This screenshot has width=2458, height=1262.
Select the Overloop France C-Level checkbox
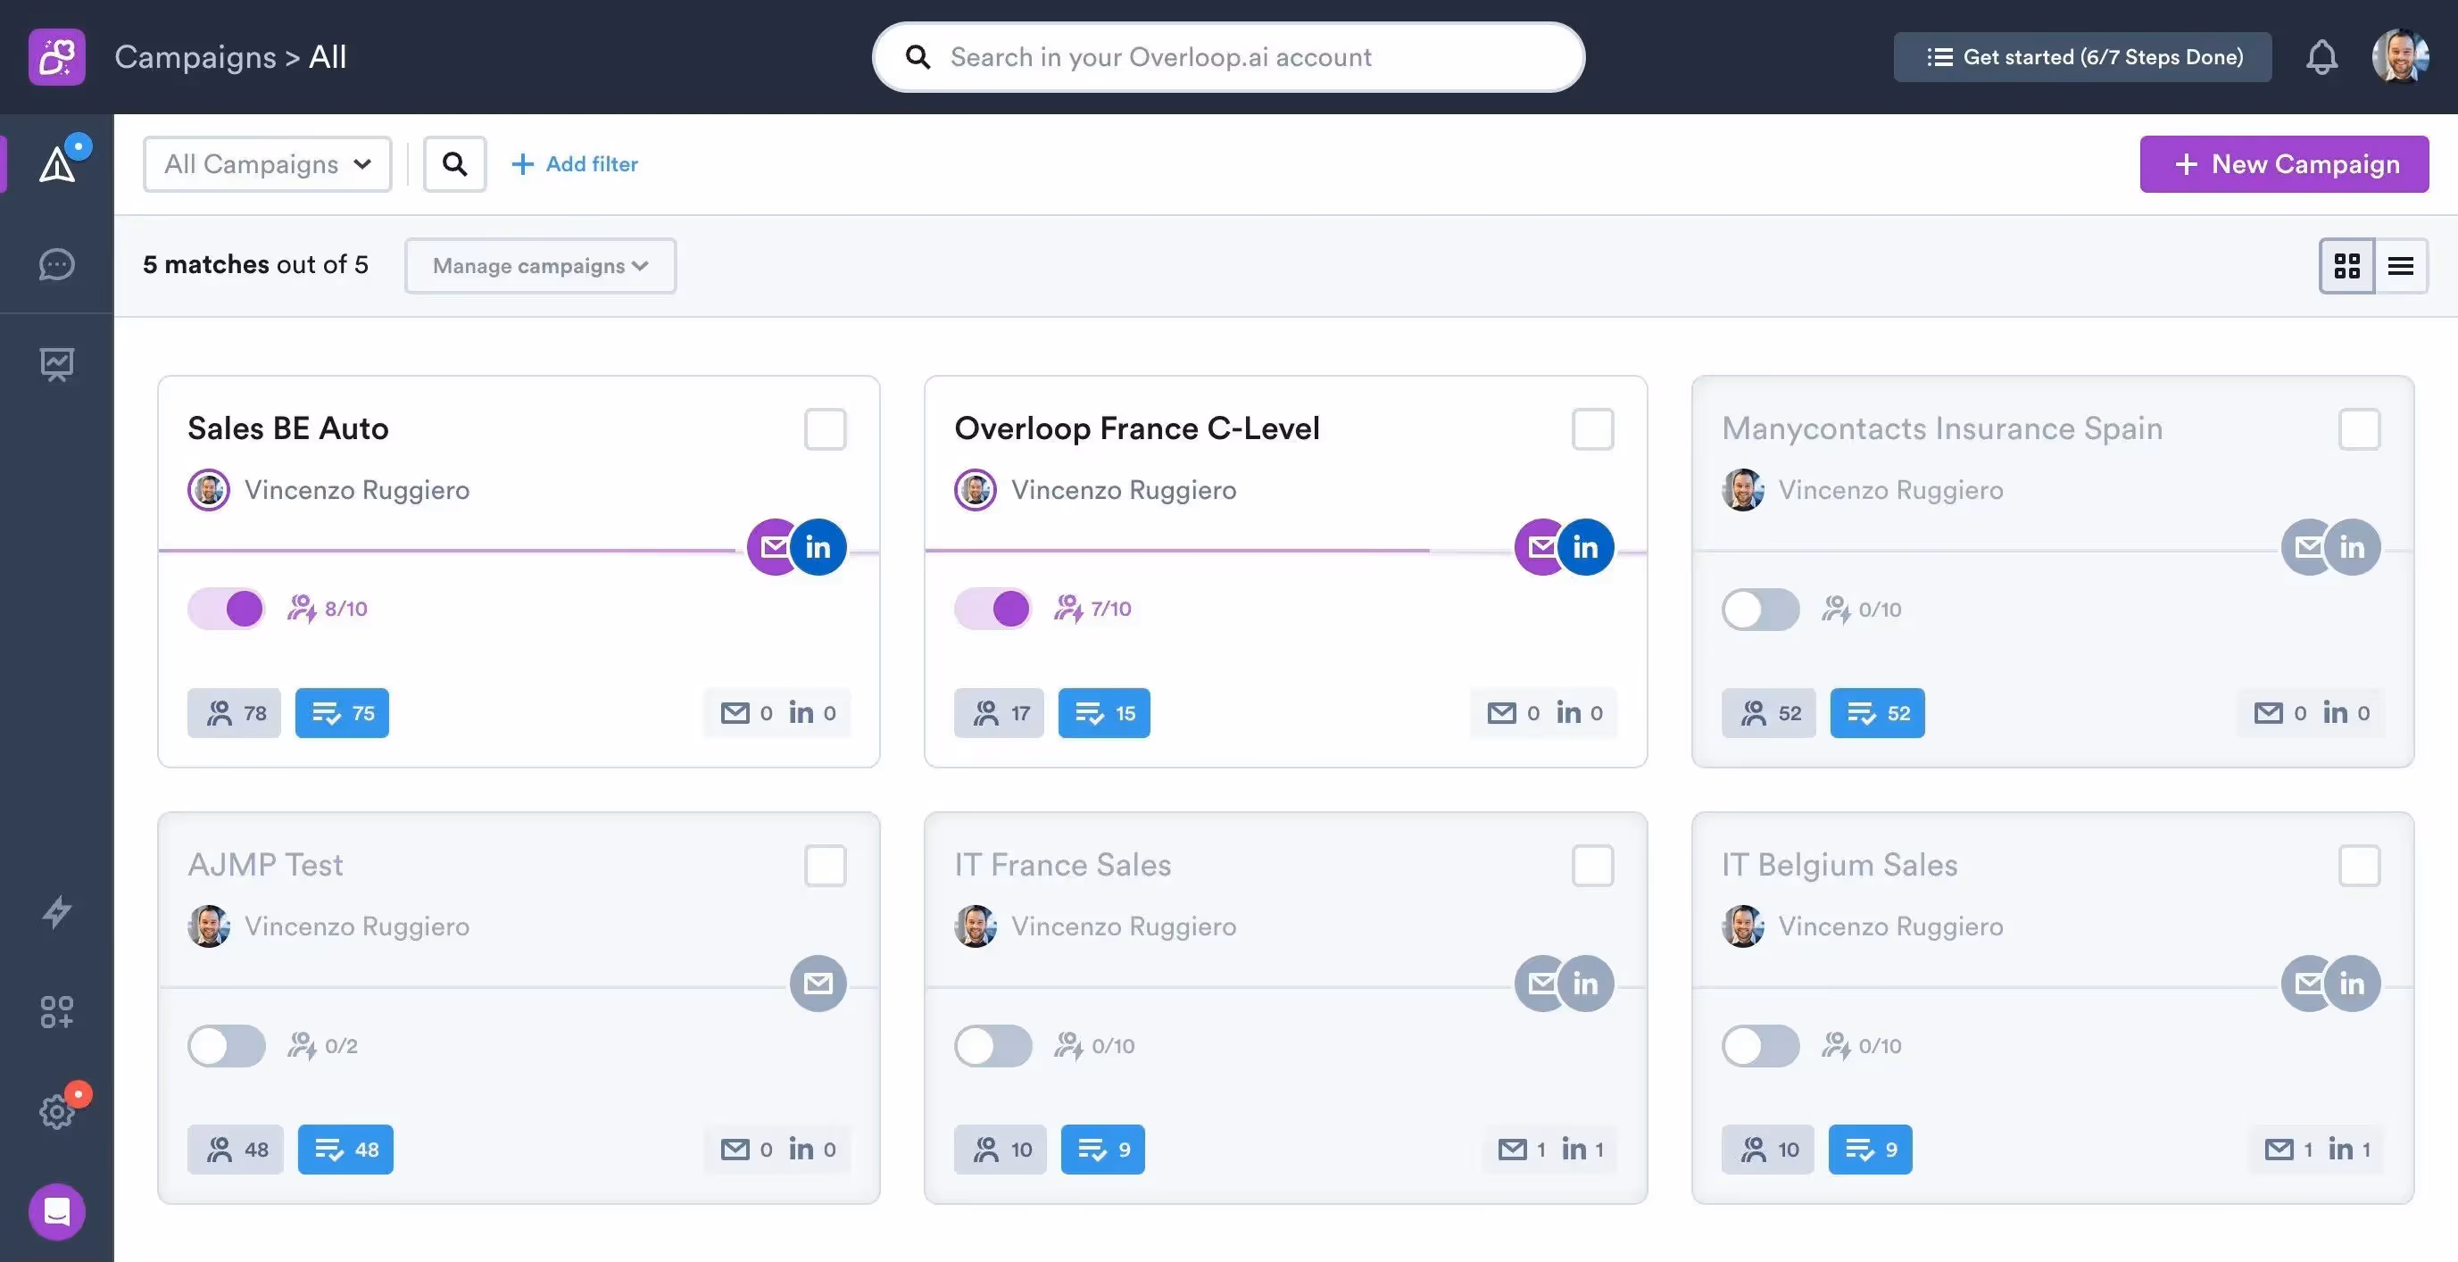(1592, 429)
